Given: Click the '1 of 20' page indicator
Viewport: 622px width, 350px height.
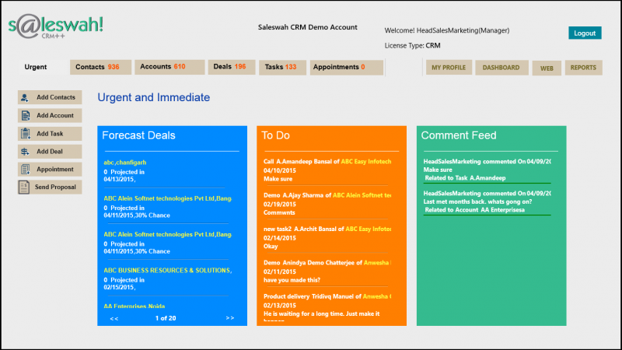Looking at the screenshot, I should pos(166,318).
